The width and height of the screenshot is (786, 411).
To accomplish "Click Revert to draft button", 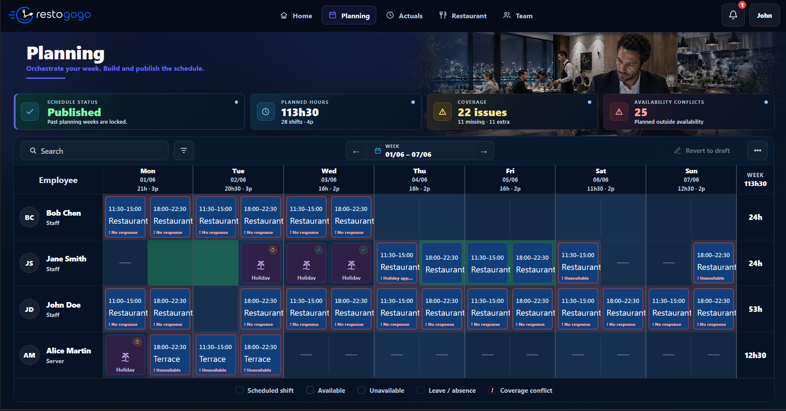I will pyautogui.click(x=702, y=151).
